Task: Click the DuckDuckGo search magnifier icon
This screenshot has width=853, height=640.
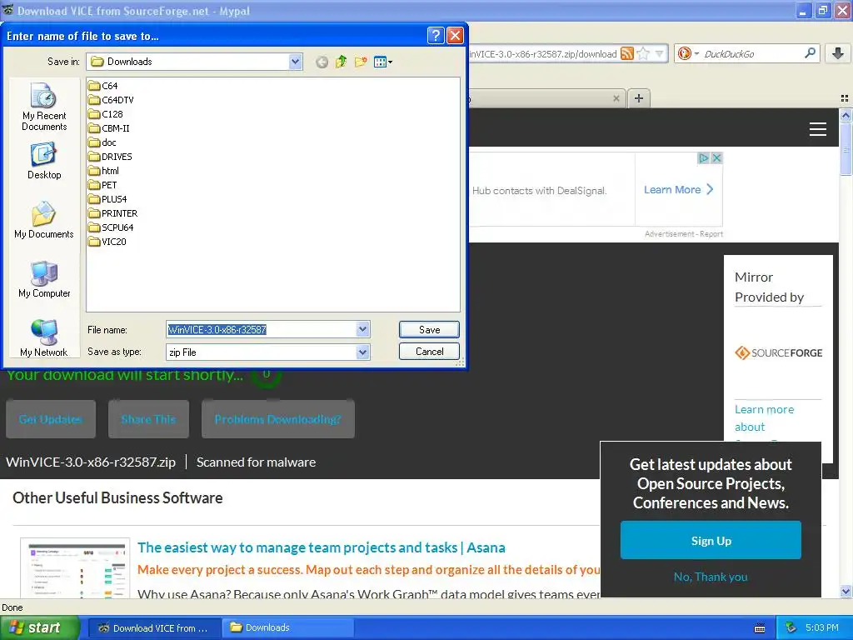Action: (810, 53)
